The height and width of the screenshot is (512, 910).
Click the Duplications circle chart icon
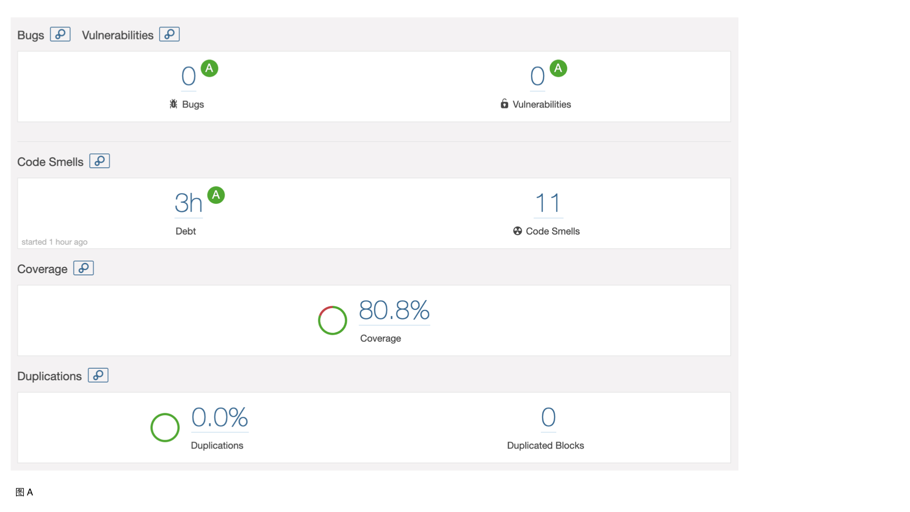[x=165, y=427]
